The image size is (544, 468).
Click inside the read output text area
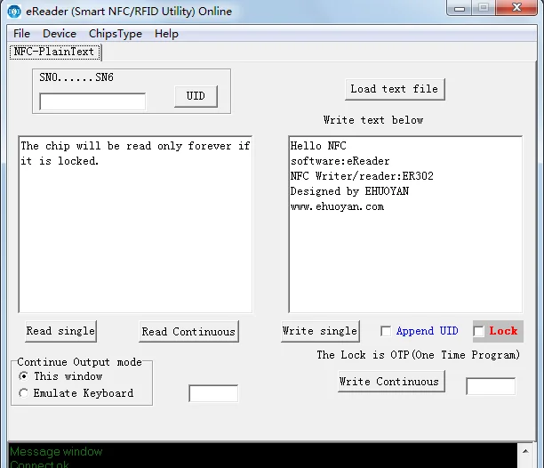135,224
